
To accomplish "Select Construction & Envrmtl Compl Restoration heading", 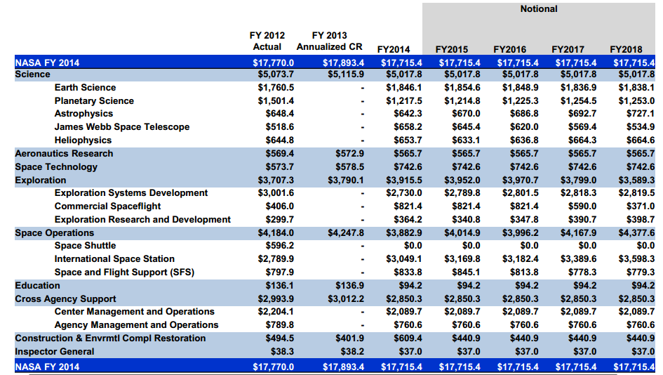I will (x=110, y=338).
